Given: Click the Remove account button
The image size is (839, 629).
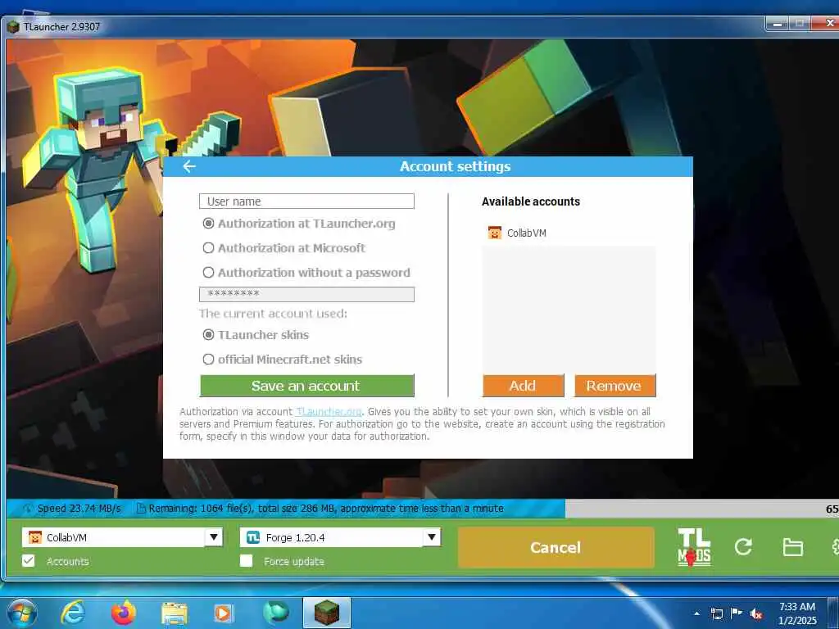Looking at the screenshot, I should click(x=615, y=386).
